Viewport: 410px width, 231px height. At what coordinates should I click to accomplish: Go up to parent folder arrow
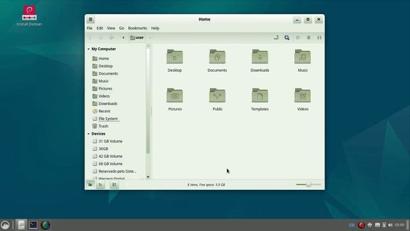click(x=111, y=38)
